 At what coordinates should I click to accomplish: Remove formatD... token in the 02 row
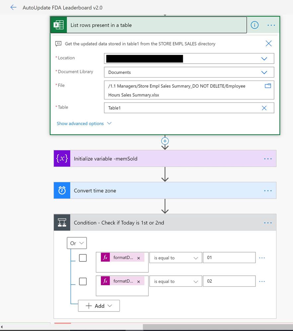click(138, 282)
